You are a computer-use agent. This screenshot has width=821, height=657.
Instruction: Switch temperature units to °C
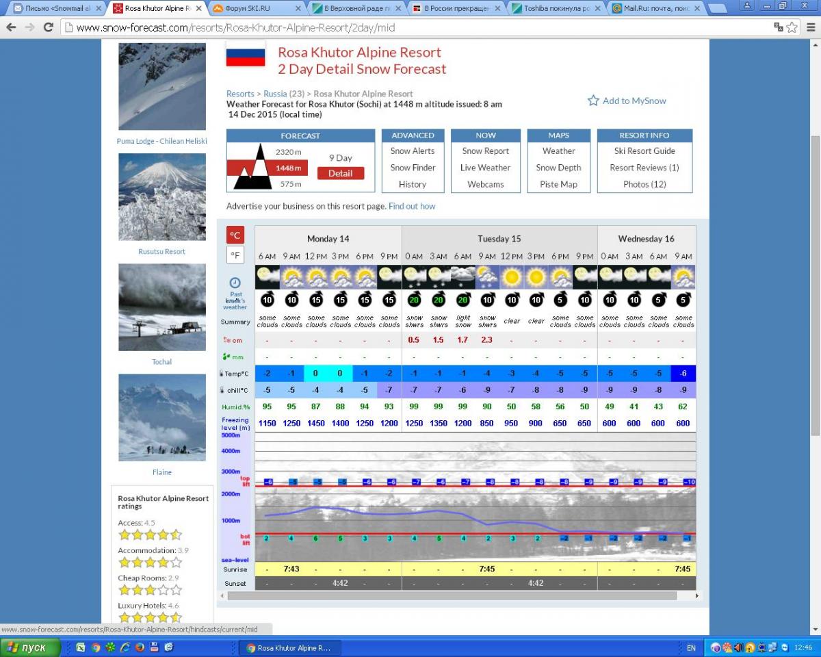click(x=235, y=235)
